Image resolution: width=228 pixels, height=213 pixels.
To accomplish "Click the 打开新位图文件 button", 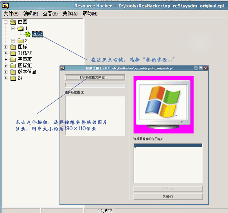I will click(x=95, y=78).
